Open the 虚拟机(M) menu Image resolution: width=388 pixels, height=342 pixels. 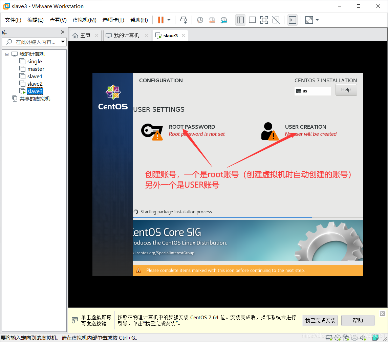[84, 20]
